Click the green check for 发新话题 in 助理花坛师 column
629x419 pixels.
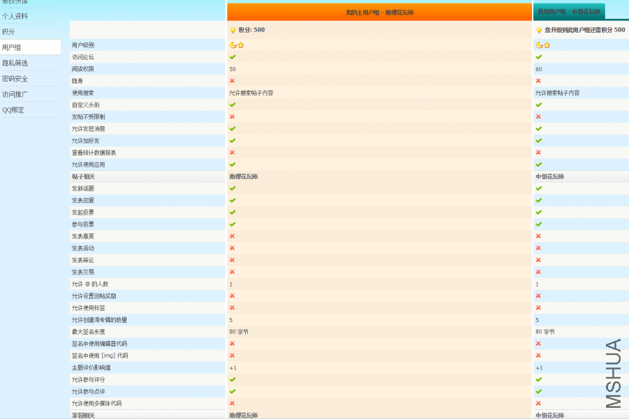232,189
